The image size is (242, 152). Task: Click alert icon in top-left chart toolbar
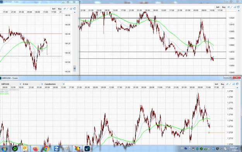(x=71, y=9)
